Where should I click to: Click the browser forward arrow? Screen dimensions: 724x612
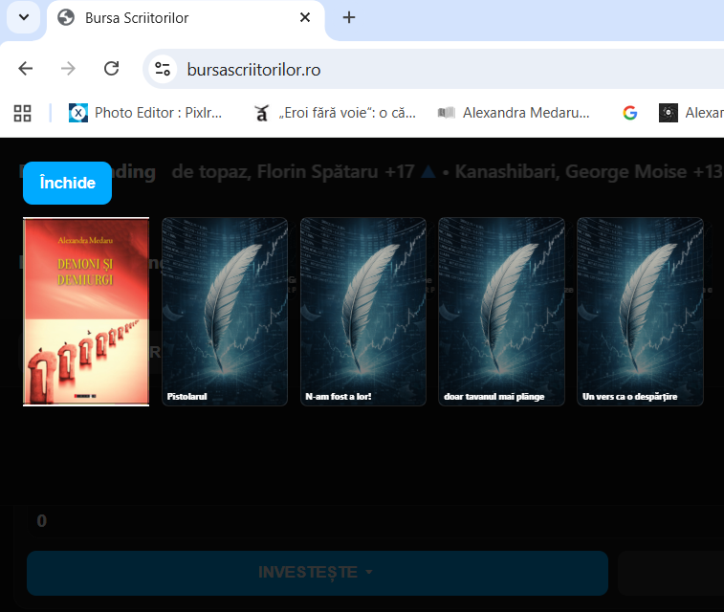[68, 69]
